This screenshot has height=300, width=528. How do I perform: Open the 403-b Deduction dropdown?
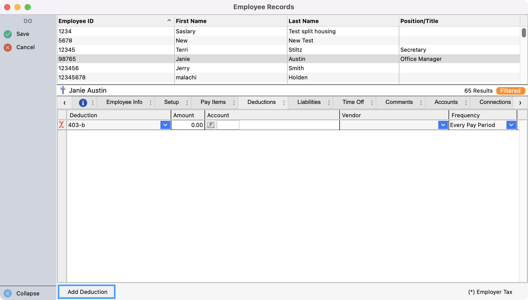click(165, 125)
